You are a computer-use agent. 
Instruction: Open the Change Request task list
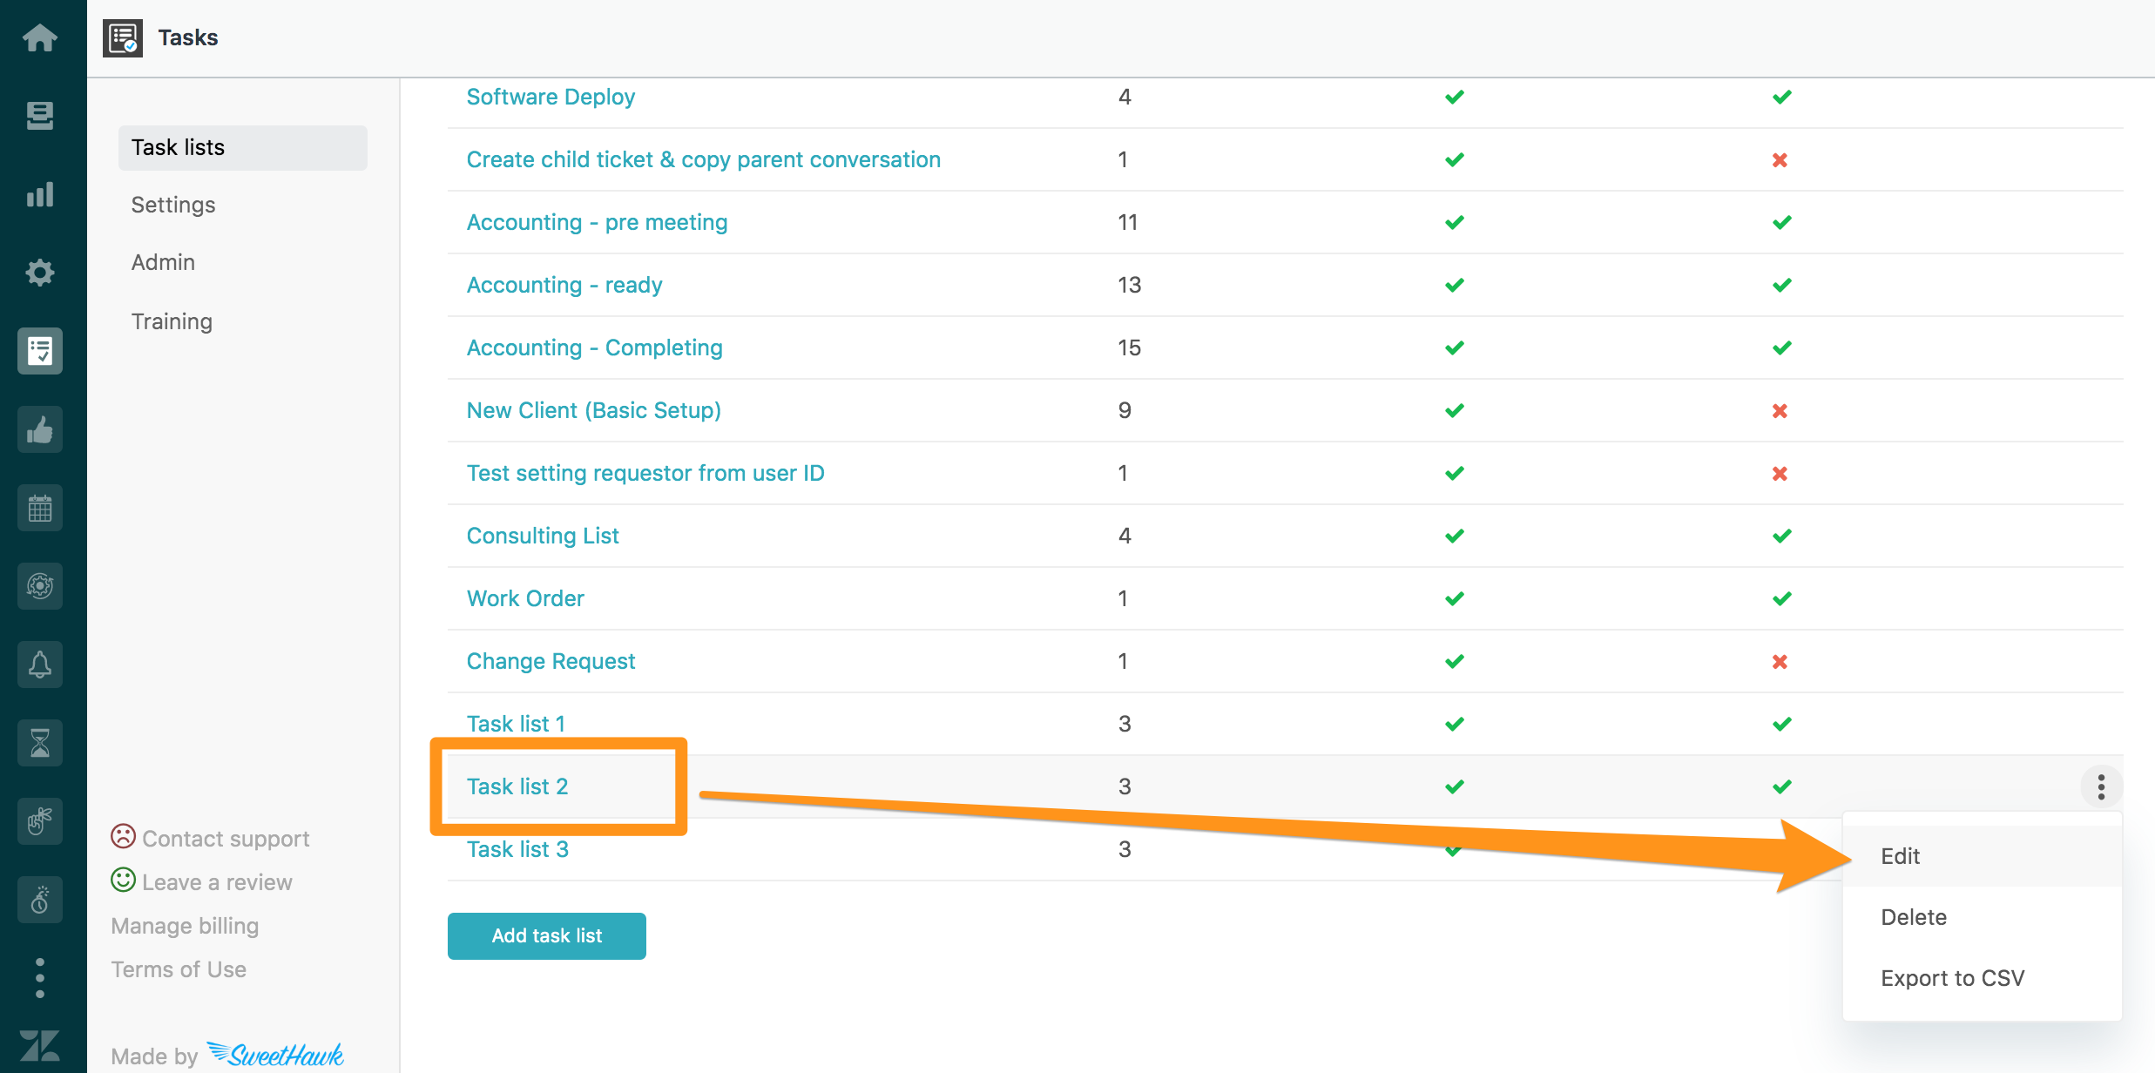click(551, 661)
